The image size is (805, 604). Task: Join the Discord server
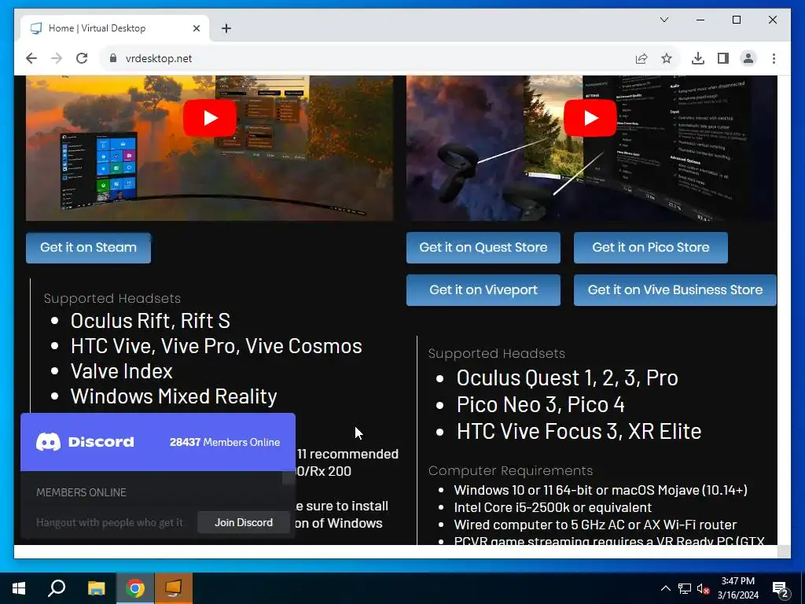(x=244, y=522)
